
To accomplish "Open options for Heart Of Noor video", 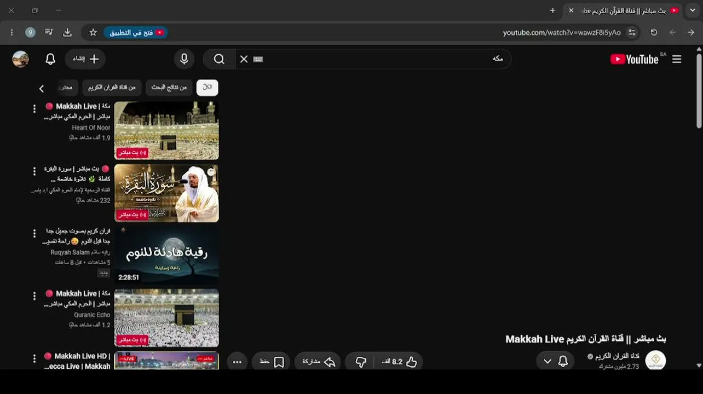I will (x=34, y=109).
